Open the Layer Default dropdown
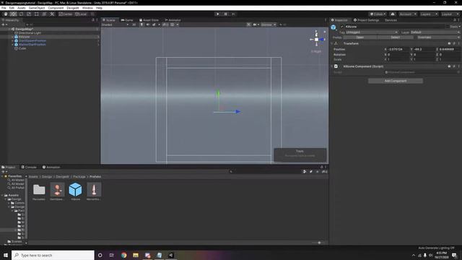Screen dimensions: 462x260 [435, 32]
